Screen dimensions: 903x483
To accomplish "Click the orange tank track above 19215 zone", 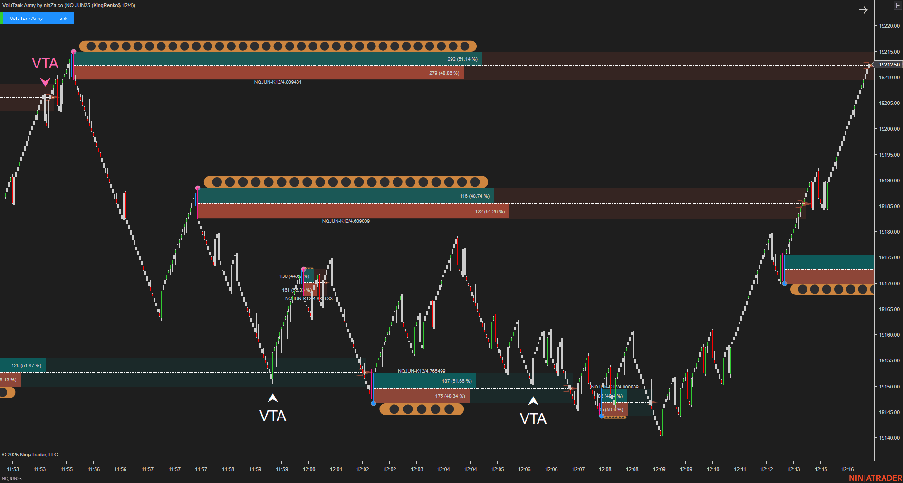I will (278, 46).
